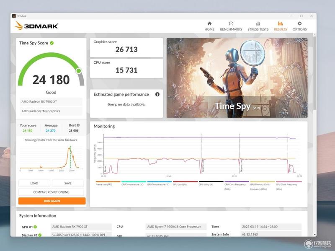335x251 pixels.
Task: Click the Best score 28 606
Action: click(x=74, y=130)
